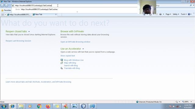Click the search magnifier icon
This screenshot has height=109, width=195.
[191, 5]
